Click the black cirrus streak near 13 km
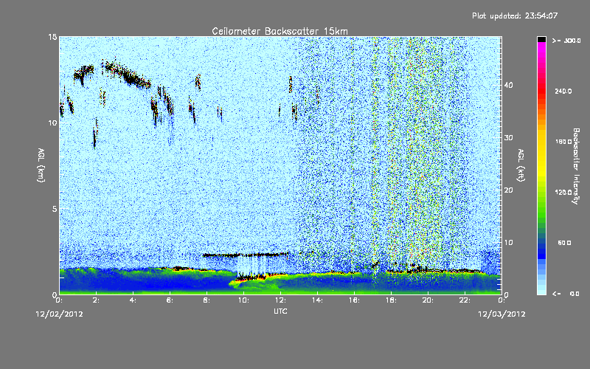Image resolution: width=590 pixels, height=369 pixels. [128, 75]
